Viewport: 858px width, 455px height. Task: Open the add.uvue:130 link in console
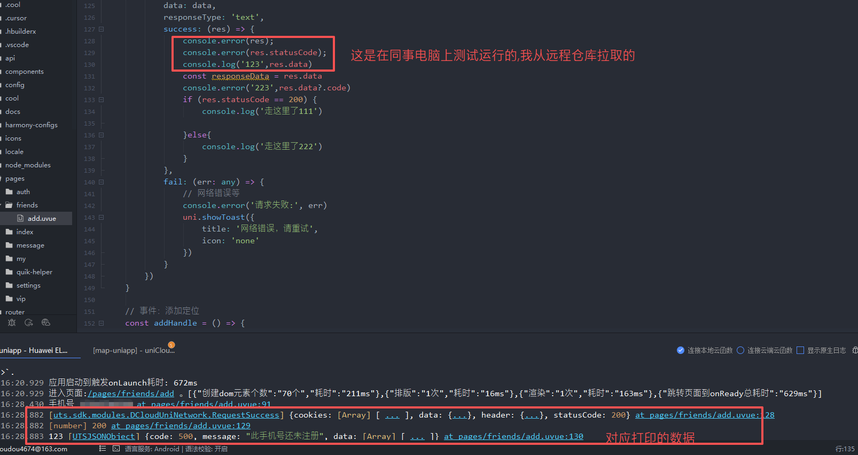(x=513, y=436)
